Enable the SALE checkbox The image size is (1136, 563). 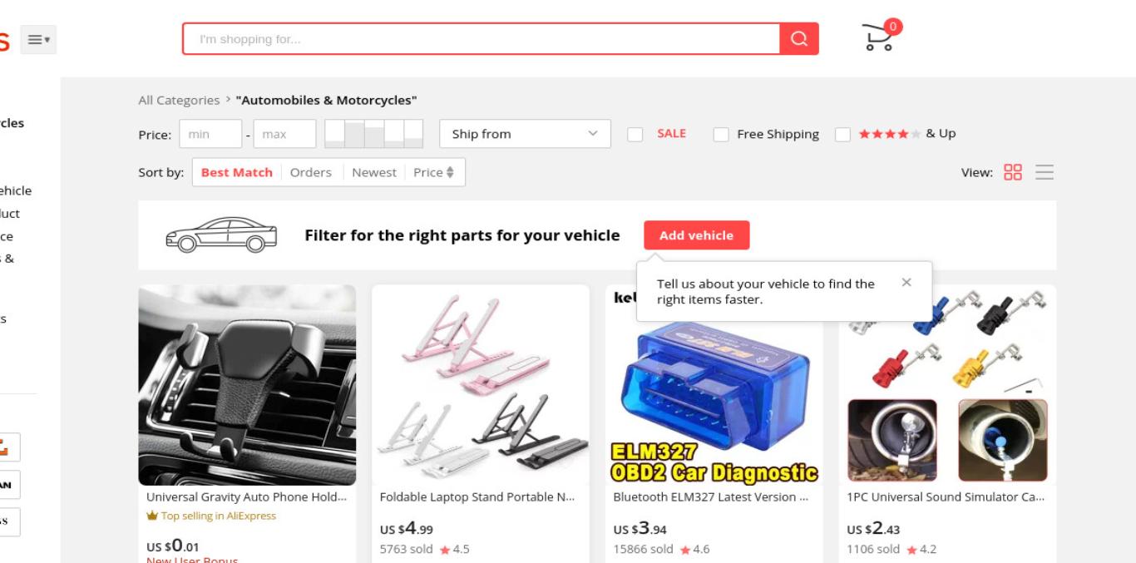tap(635, 134)
